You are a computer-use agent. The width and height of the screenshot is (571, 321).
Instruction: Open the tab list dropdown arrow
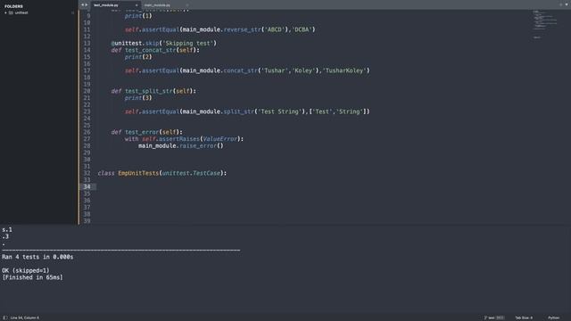click(567, 4)
